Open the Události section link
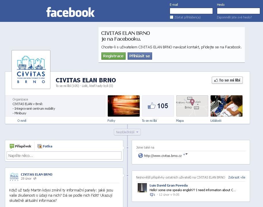263x207 pixels. pyautogui.click(x=216, y=121)
